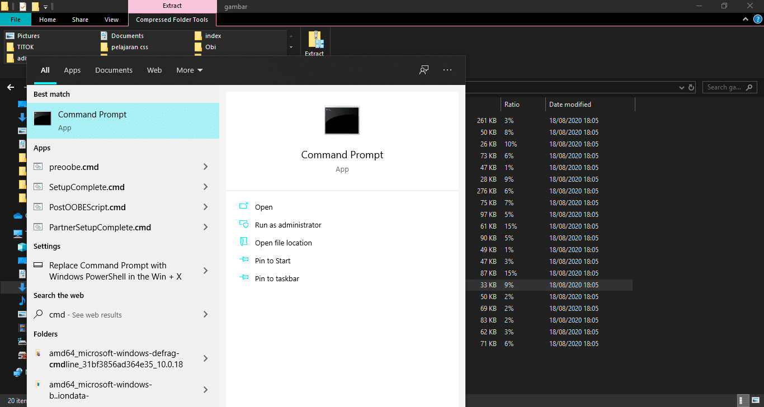The width and height of the screenshot is (764, 407).
Task: Expand the arrow next to cmd web results
Action: point(206,314)
